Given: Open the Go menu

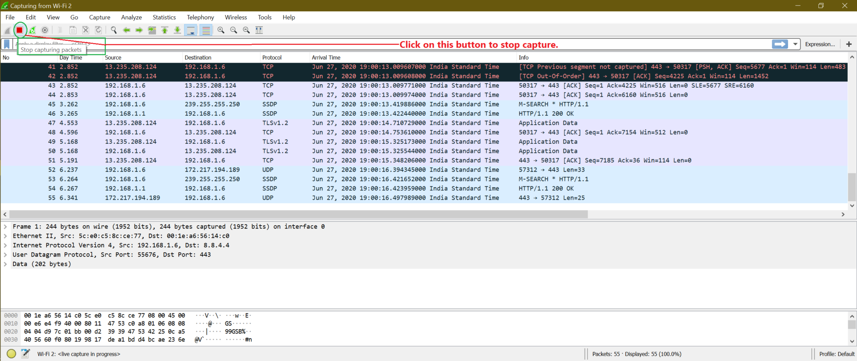Looking at the screenshot, I should click(x=74, y=17).
